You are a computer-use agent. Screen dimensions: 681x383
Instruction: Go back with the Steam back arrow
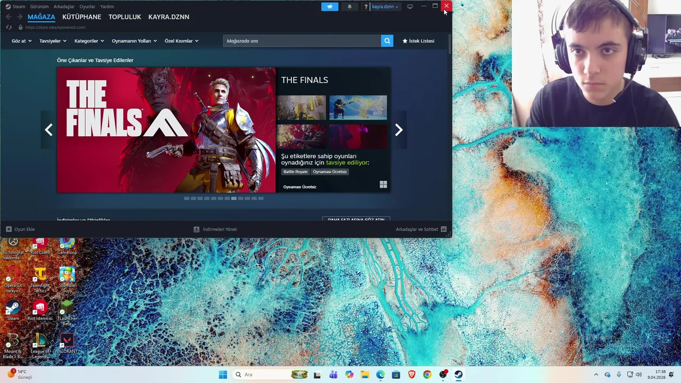pos(9,17)
